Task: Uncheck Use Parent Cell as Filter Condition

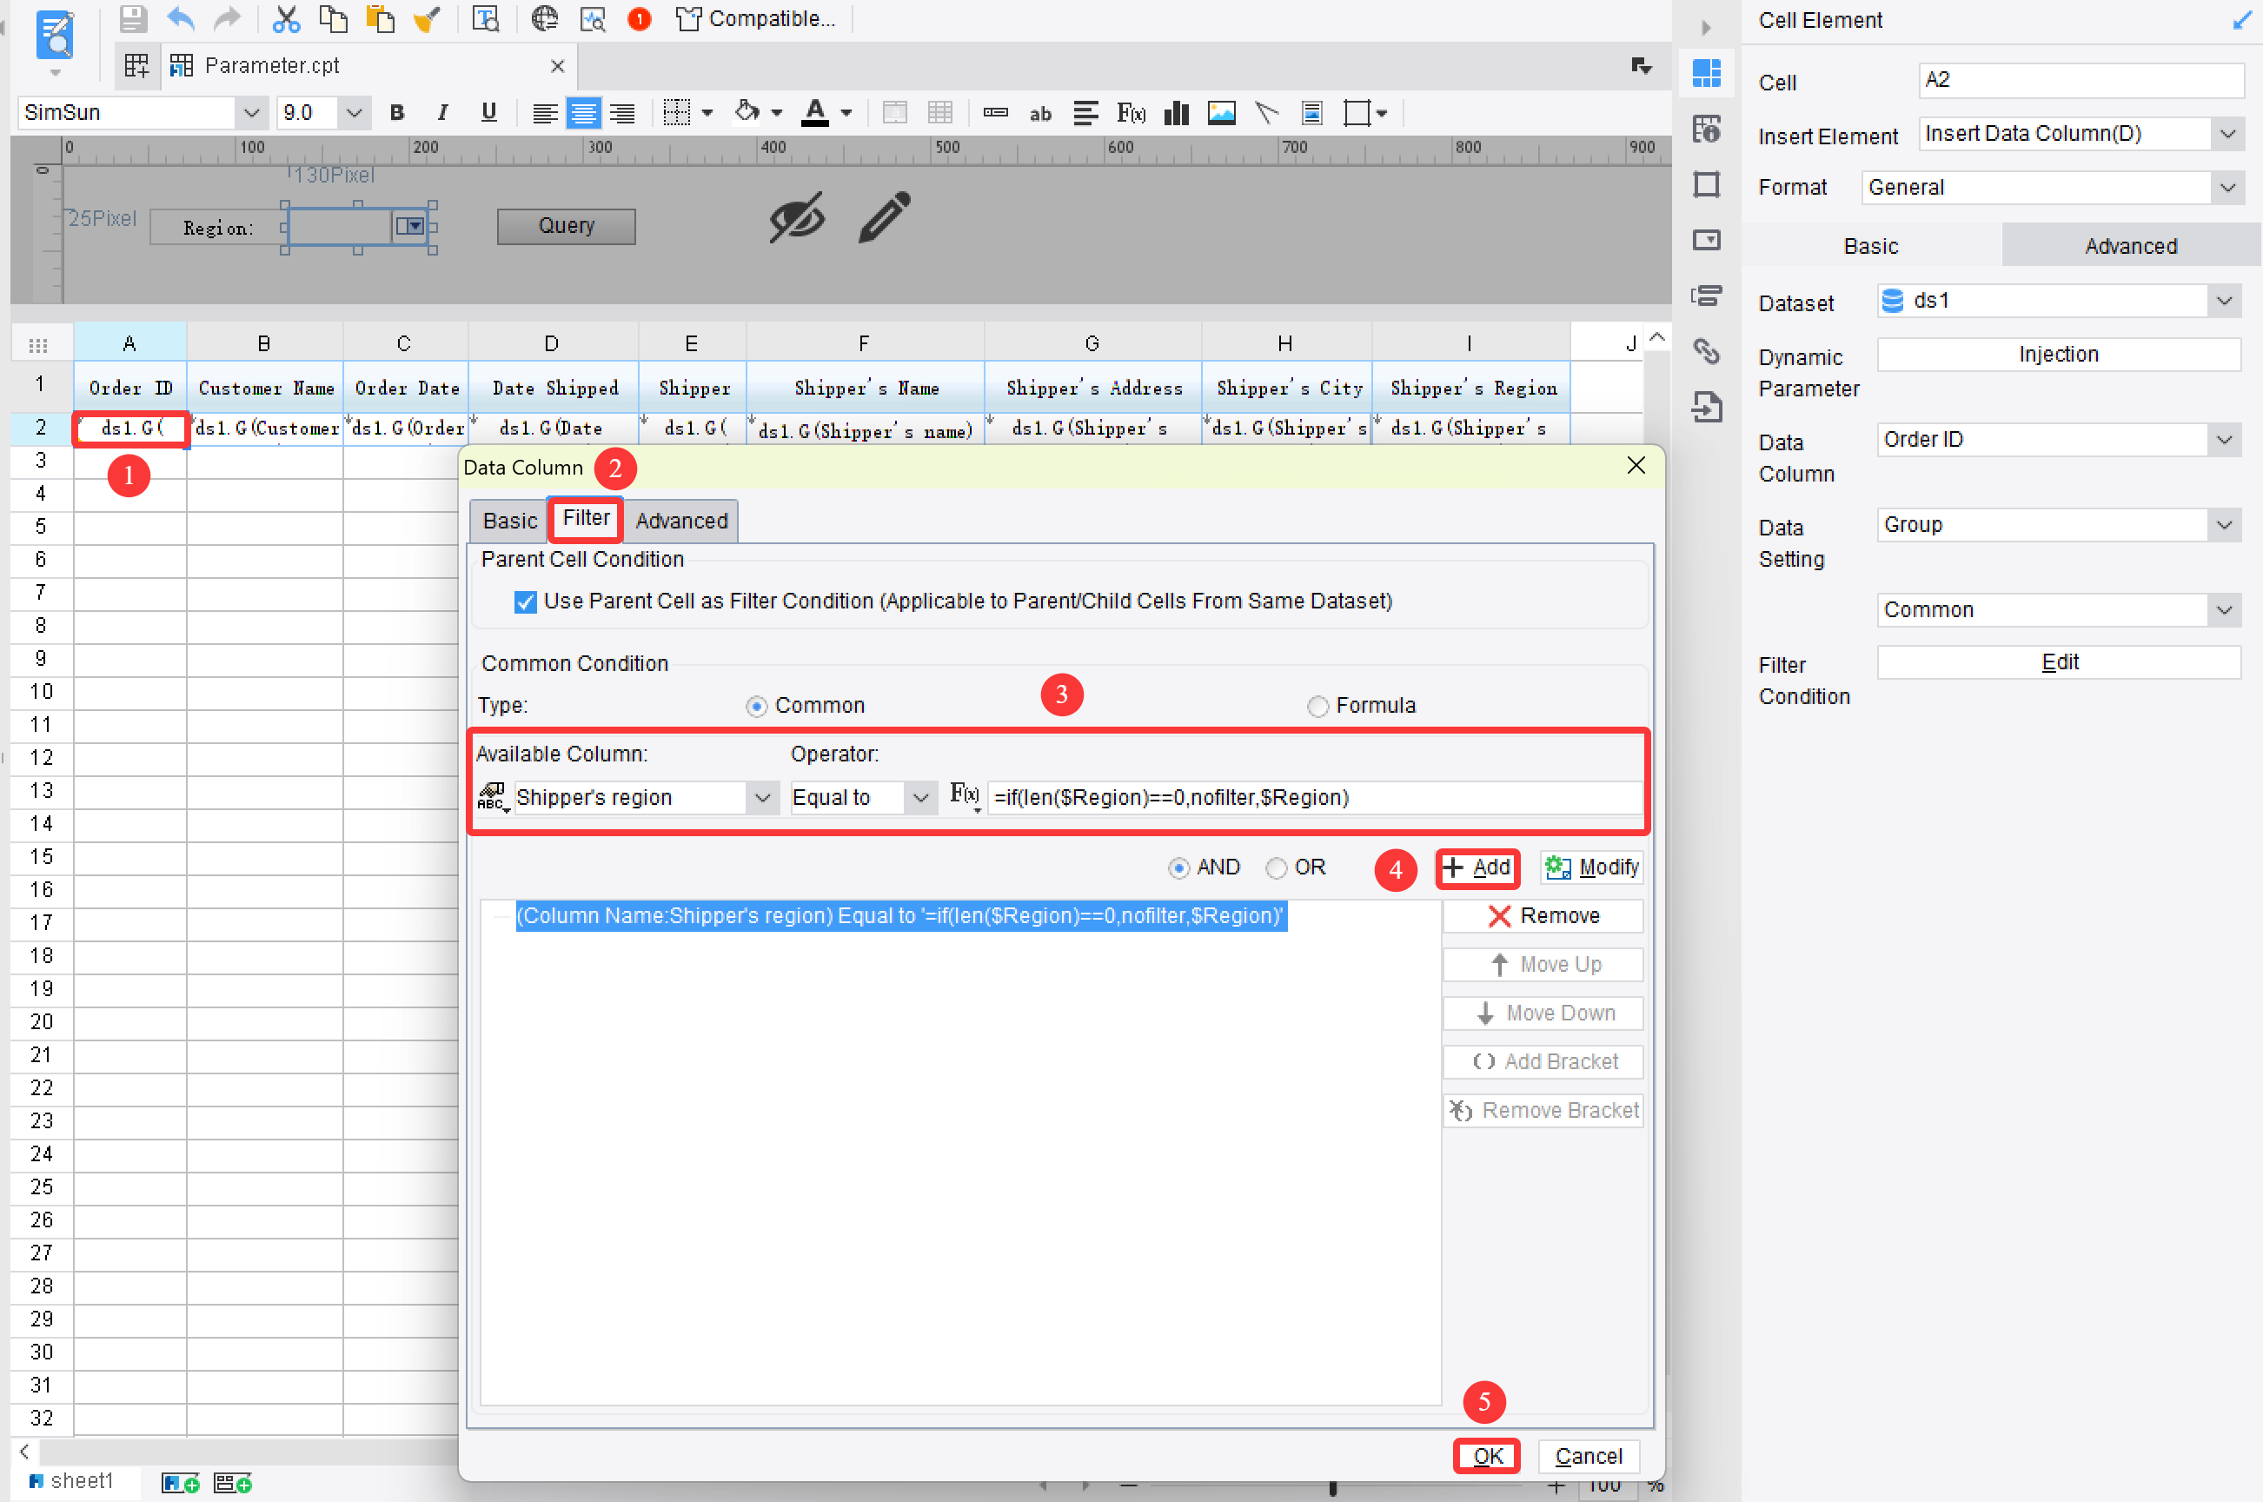Action: click(525, 601)
